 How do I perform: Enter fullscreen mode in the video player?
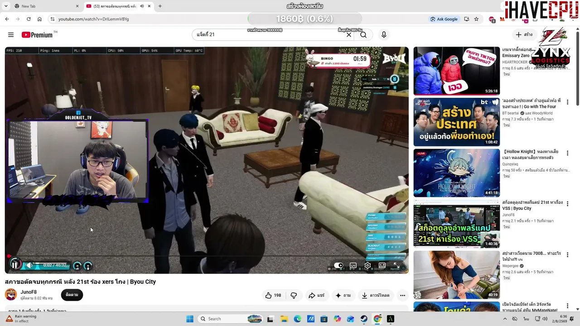[396, 265]
